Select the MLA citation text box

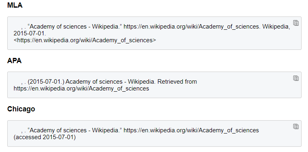point(154,33)
